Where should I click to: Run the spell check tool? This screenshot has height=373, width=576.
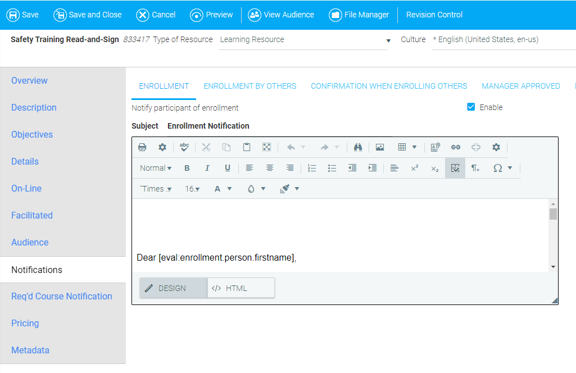tap(184, 147)
